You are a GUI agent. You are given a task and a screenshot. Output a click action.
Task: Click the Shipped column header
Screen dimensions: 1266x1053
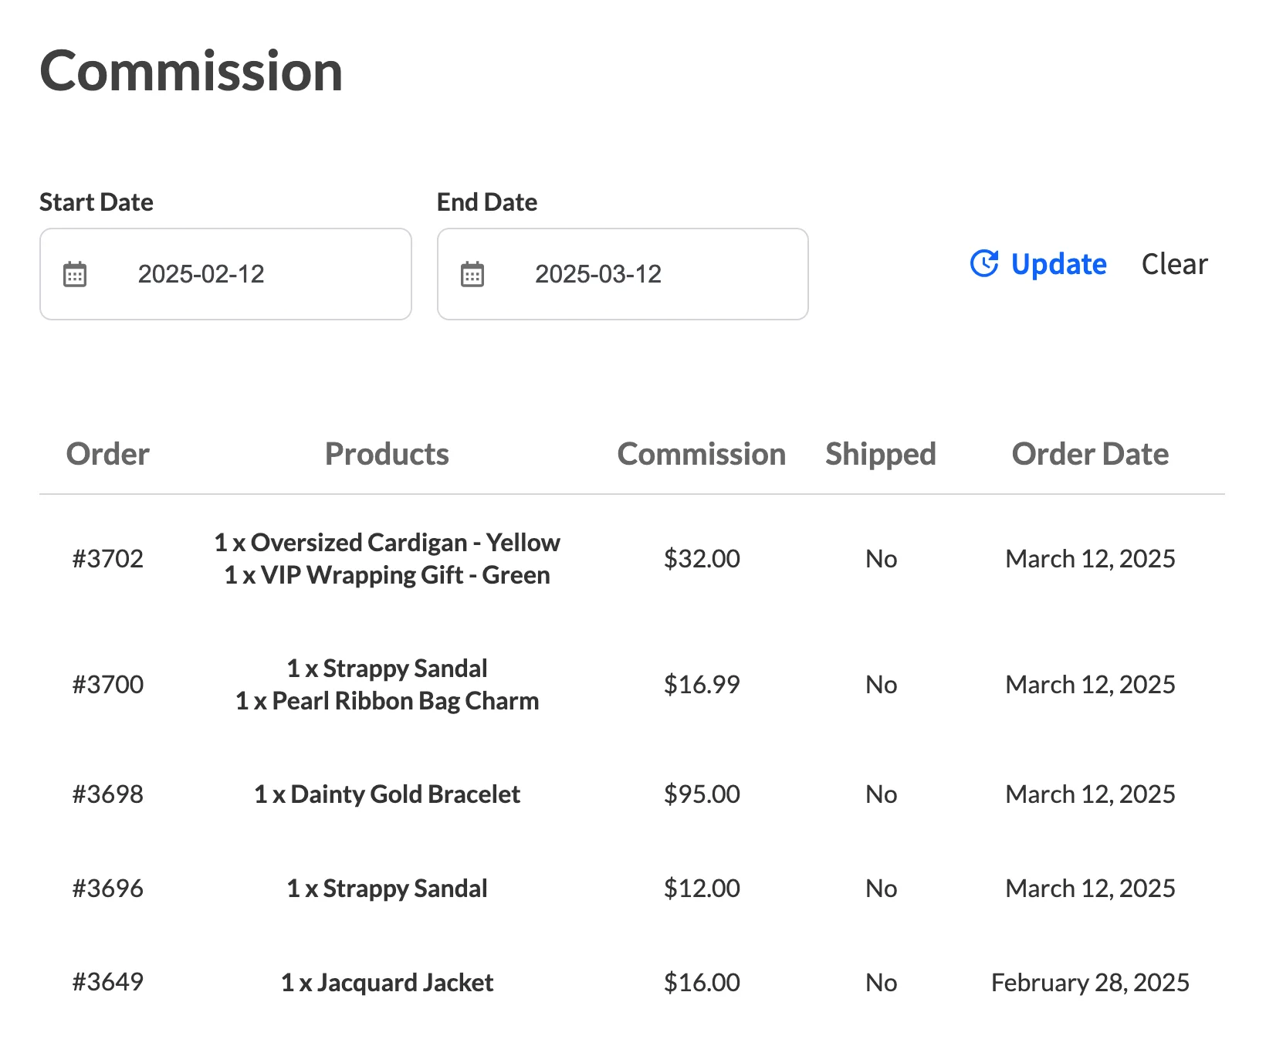click(881, 454)
